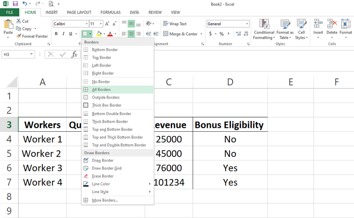Open Conditional Formatting

pos(264,29)
